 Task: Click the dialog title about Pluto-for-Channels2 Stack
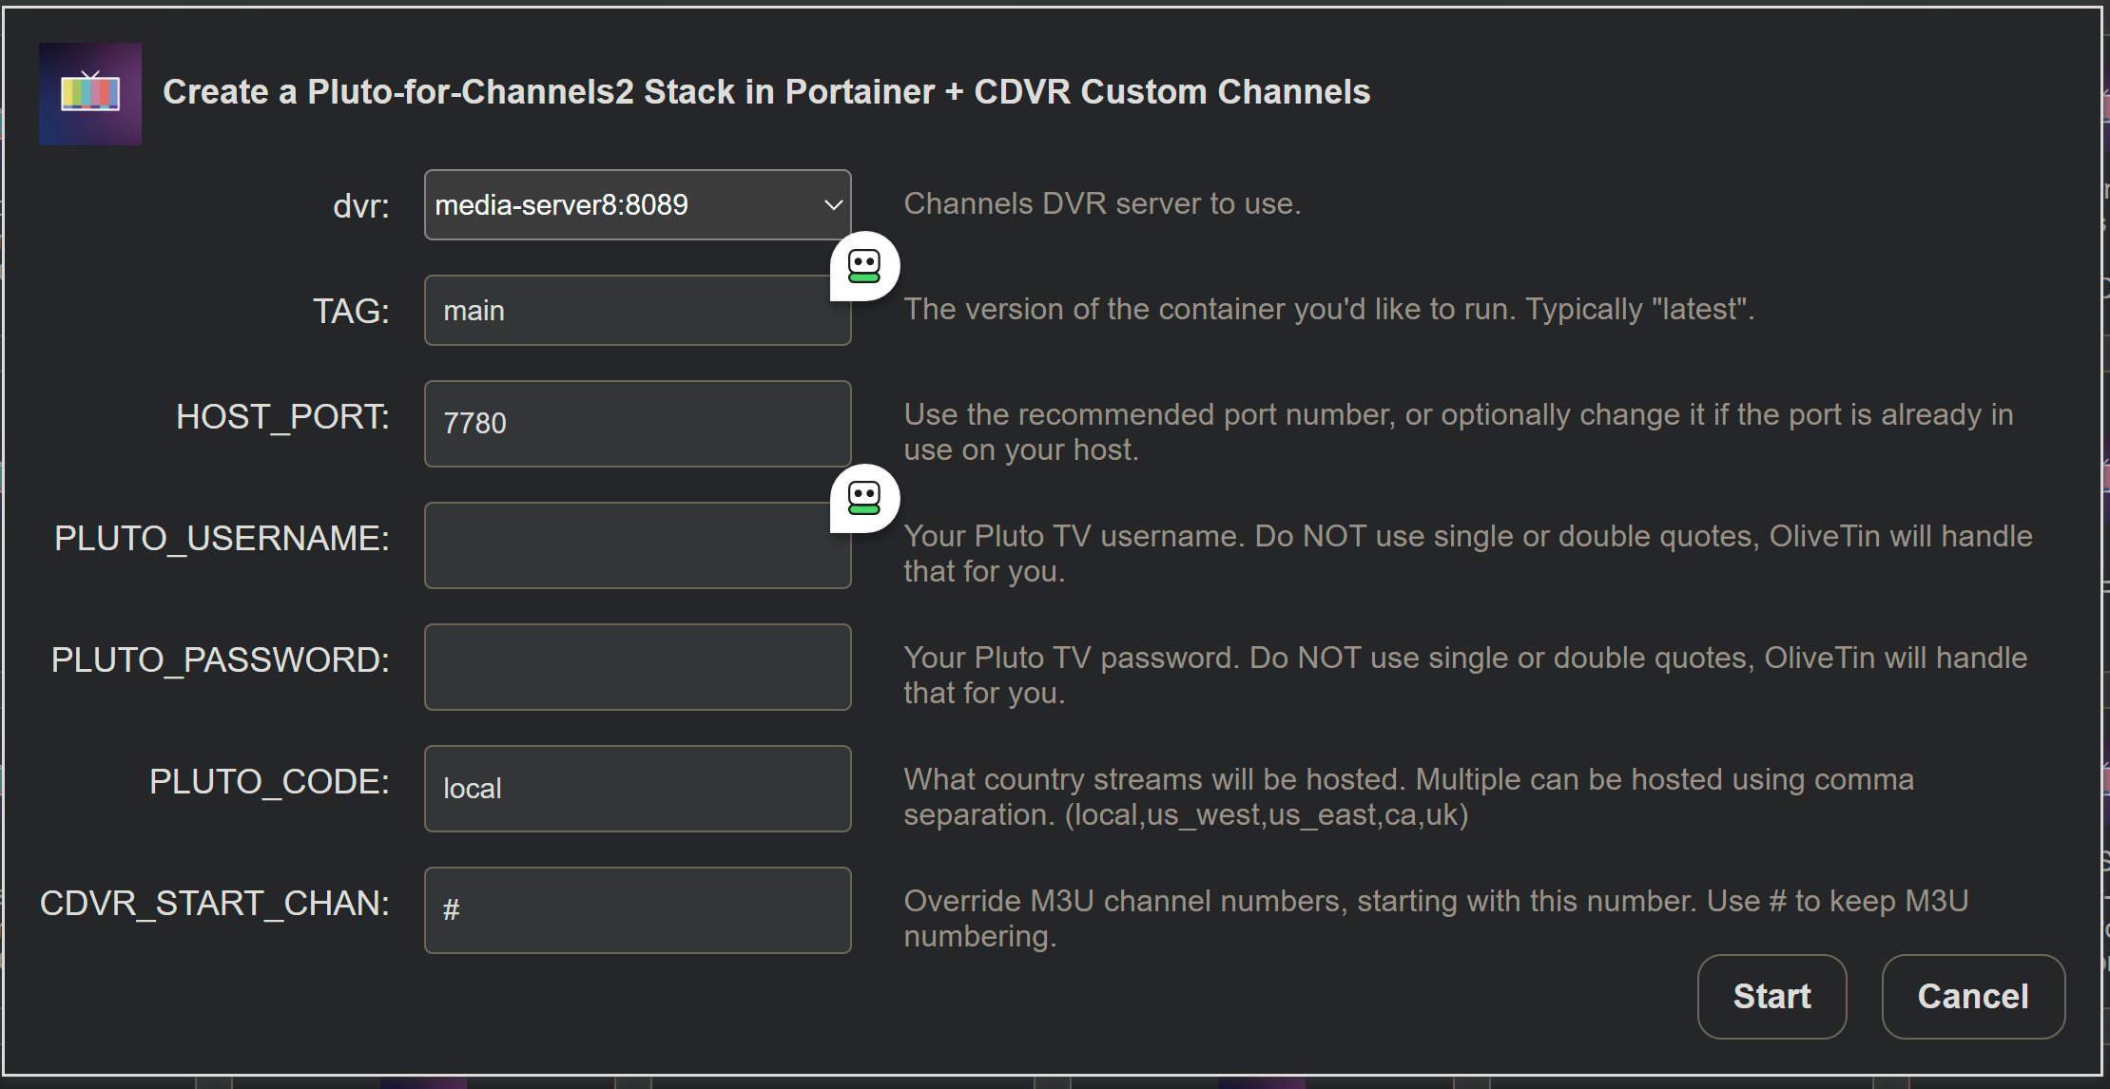tap(766, 92)
